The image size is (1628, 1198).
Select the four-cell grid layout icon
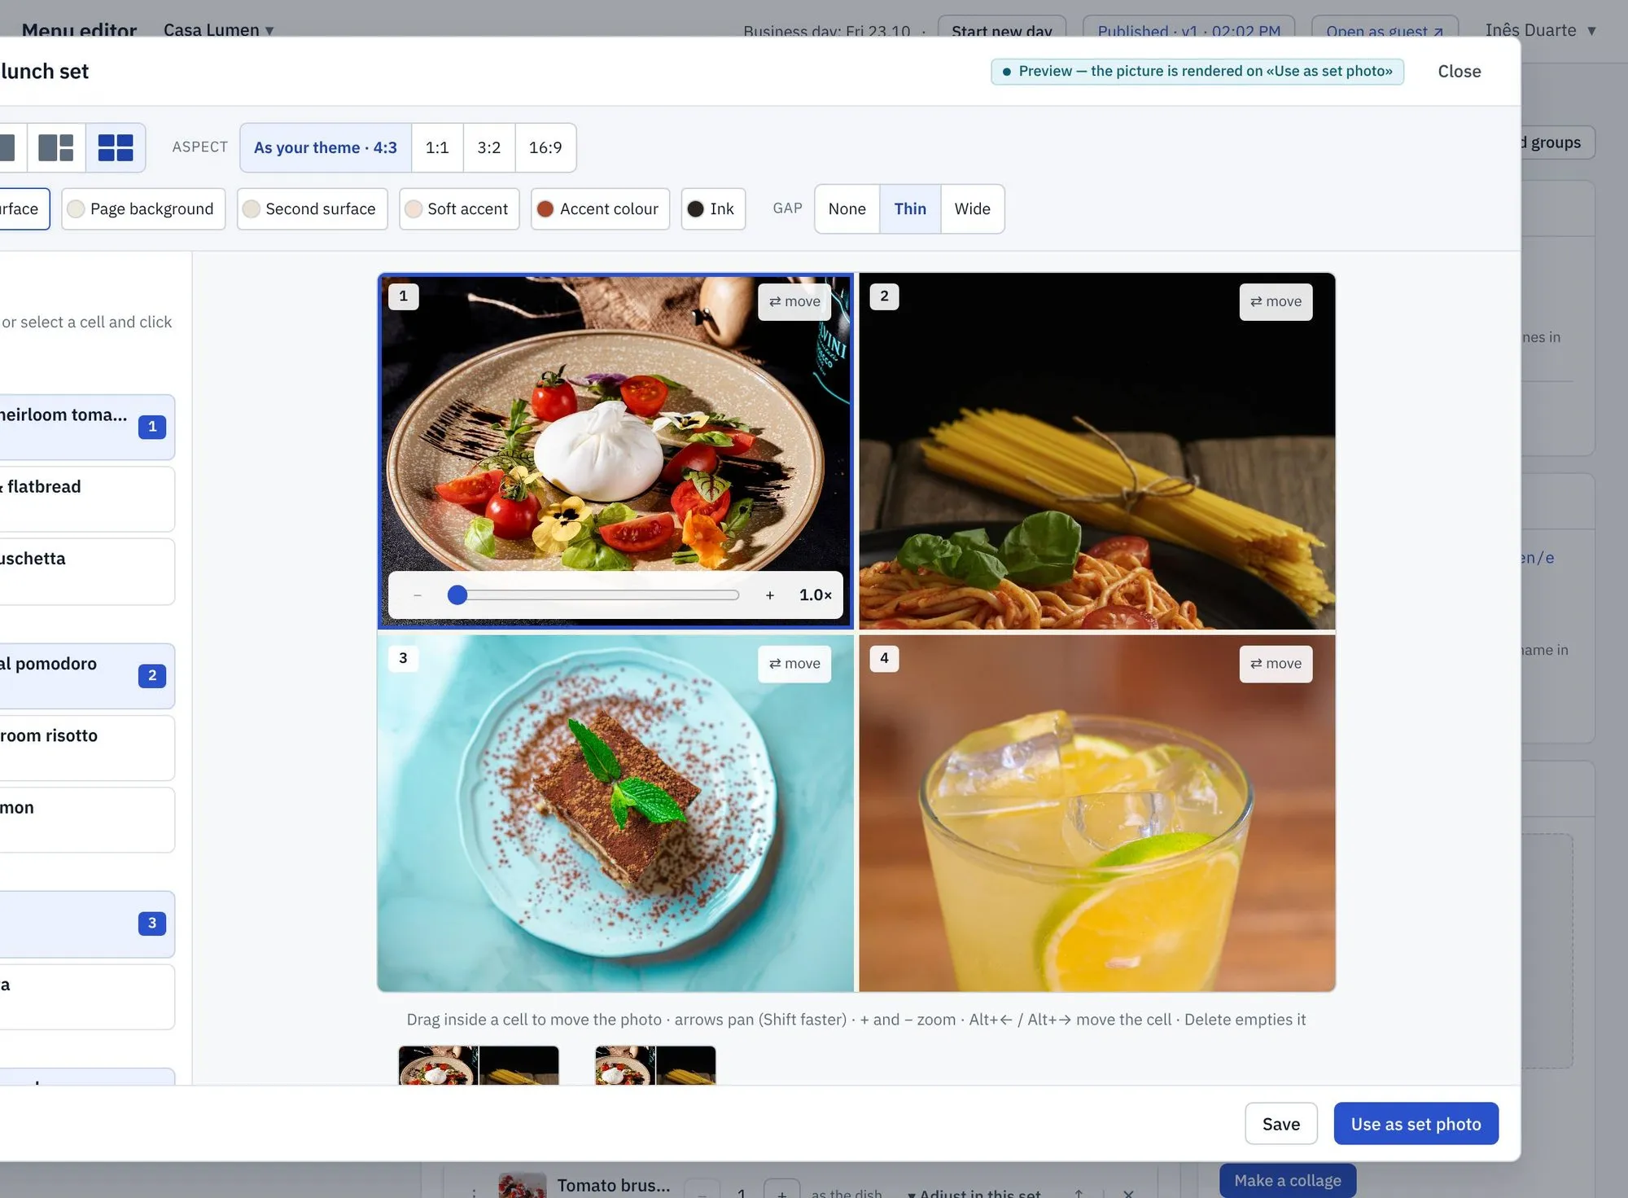point(116,147)
